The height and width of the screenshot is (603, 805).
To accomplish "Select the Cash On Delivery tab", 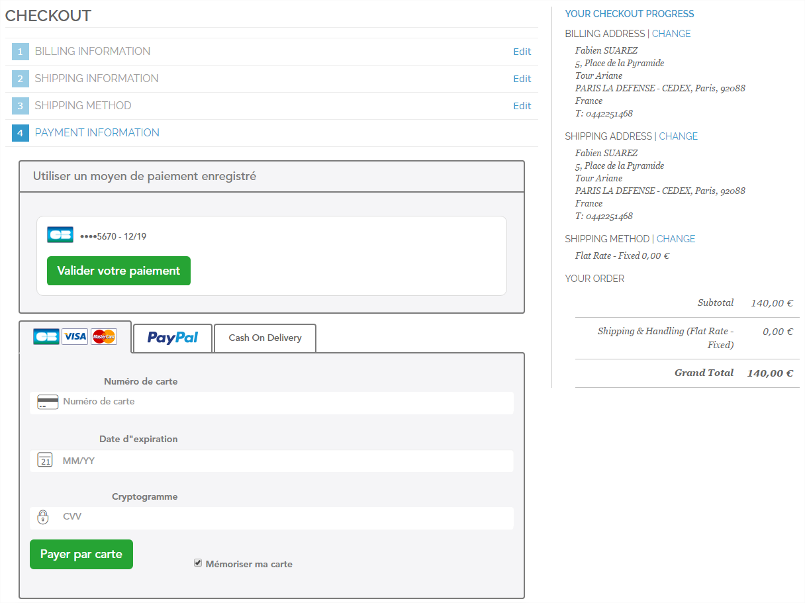I will click(265, 338).
